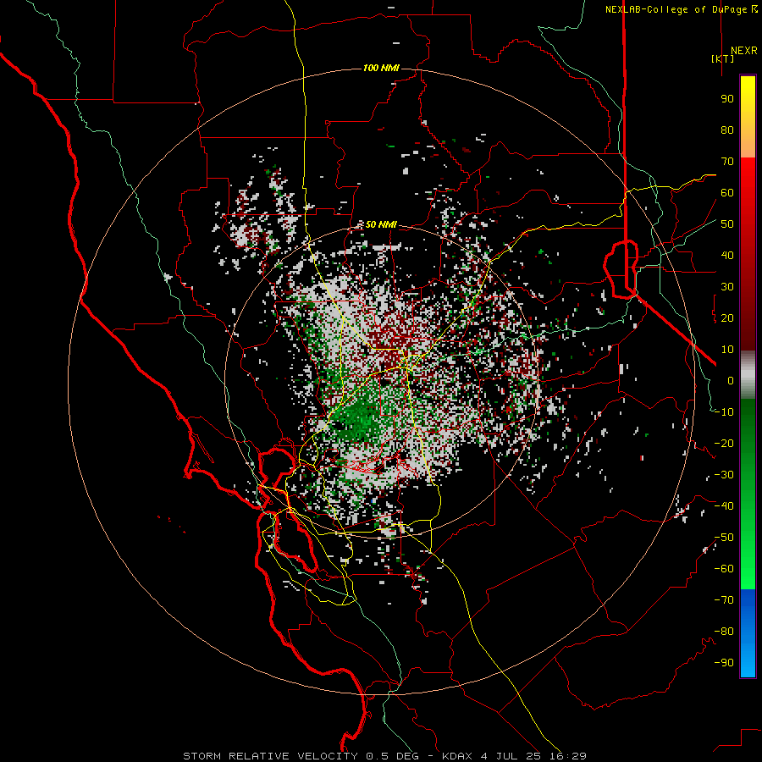
Task: Click the -70 value on the velocity scale
Action: [724, 600]
